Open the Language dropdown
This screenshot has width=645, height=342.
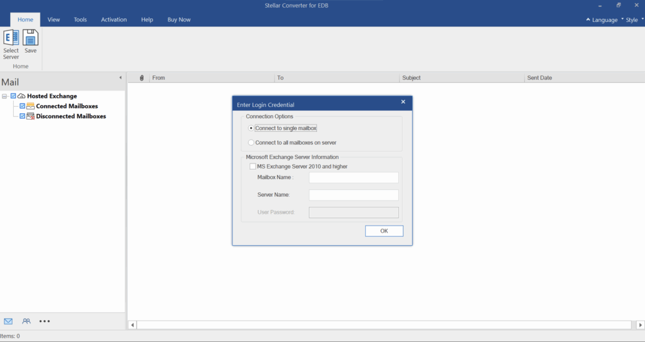point(607,19)
